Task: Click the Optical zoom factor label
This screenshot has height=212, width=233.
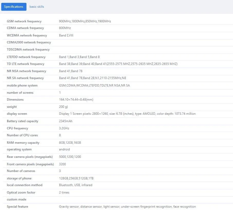Action: 21,192
